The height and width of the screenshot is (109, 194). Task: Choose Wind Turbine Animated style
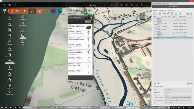point(80,59)
